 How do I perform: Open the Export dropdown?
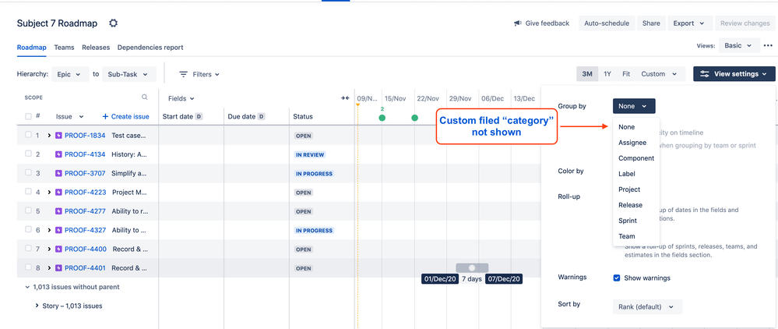(x=689, y=23)
